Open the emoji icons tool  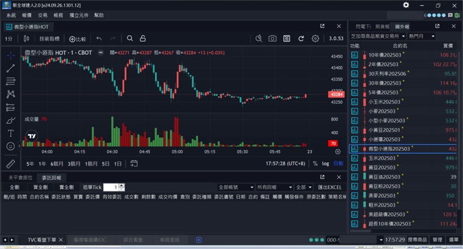[x=11, y=146]
